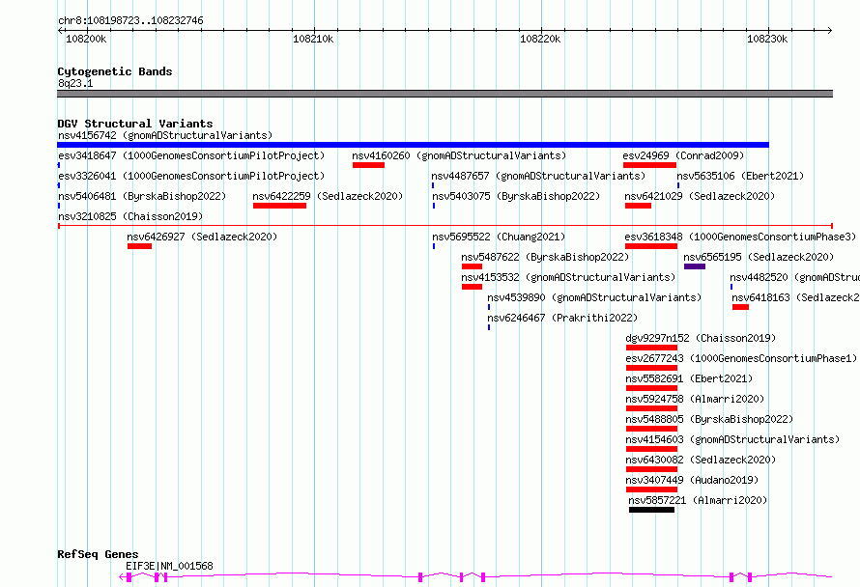Open nsv6421029 (Sedlazeck2020) label
Screen dimensions: 860x587
tap(700, 196)
